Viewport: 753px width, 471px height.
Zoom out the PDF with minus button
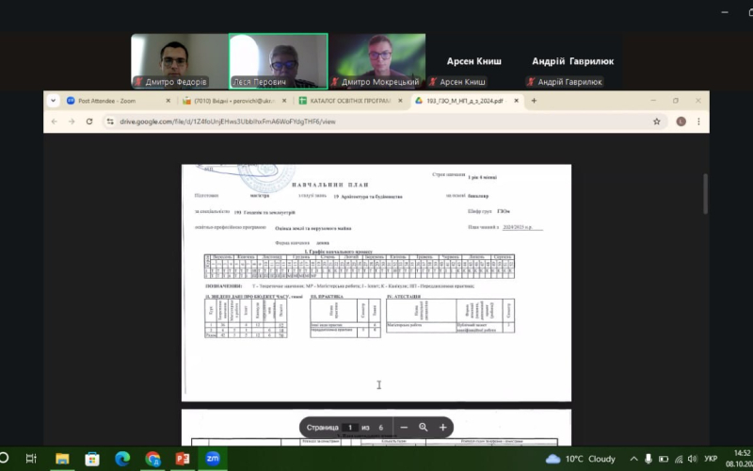404,427
